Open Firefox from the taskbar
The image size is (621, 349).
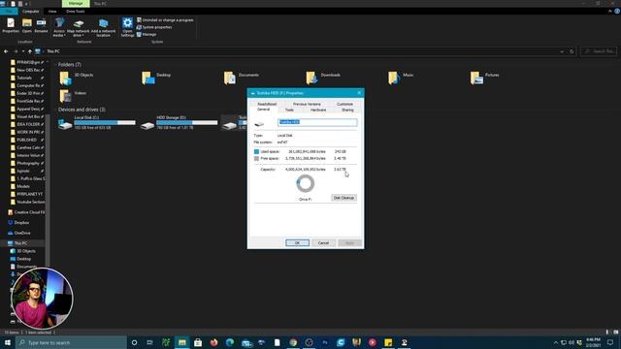[213, 342]
